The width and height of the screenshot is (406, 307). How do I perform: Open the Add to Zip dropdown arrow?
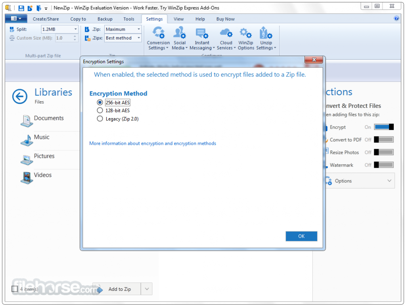pos(147,289)
